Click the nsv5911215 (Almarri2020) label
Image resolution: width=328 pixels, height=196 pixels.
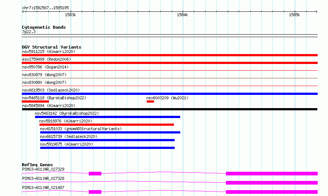coord(49,51)
